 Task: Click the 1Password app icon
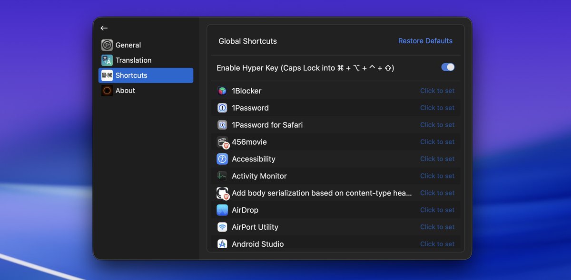(x=222, y=108)
